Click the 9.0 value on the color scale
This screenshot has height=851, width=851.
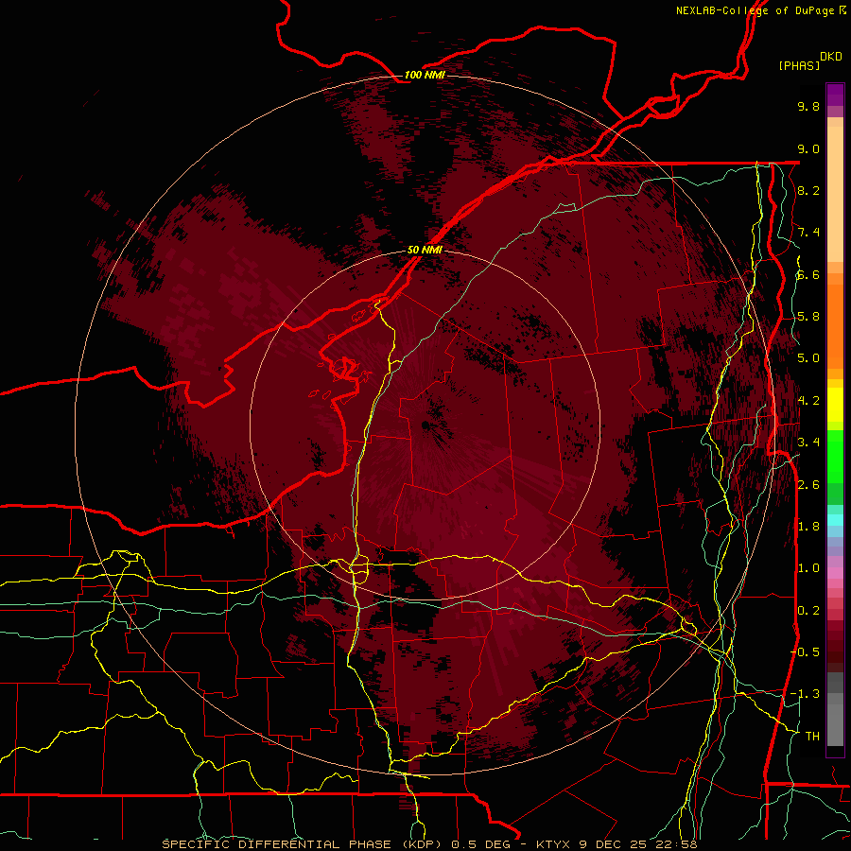808,148
